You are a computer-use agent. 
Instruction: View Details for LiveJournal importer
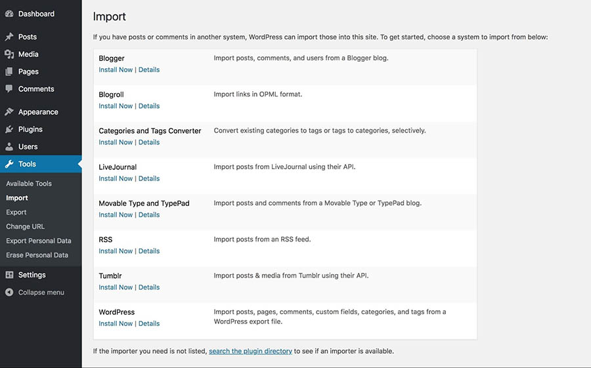click(149, 178)
